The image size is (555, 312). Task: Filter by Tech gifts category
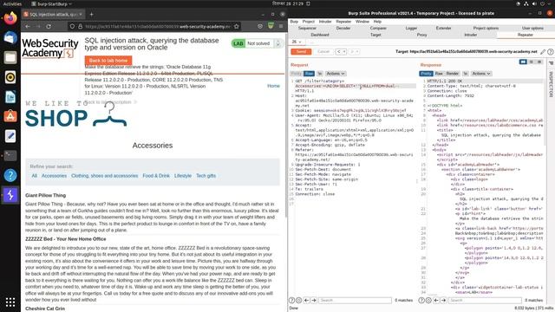pos(206,176)
